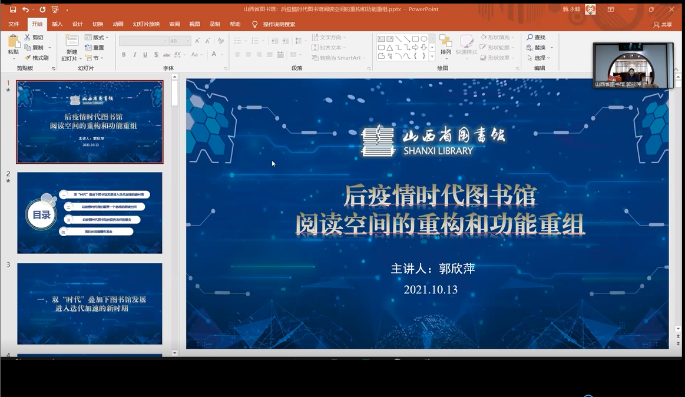Click the New Slide (新建幻灯片) icon
Screen dimensions: 685x397
click(x=71, y=42)
